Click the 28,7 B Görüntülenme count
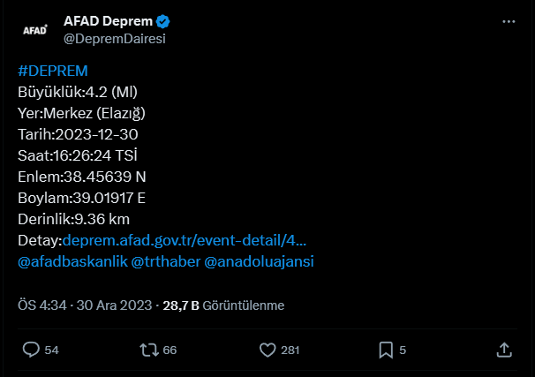 (x=223, y=305)
